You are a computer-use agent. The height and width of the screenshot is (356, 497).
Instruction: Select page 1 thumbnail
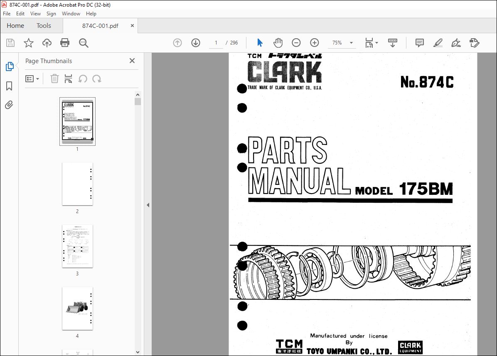[77, 122]
